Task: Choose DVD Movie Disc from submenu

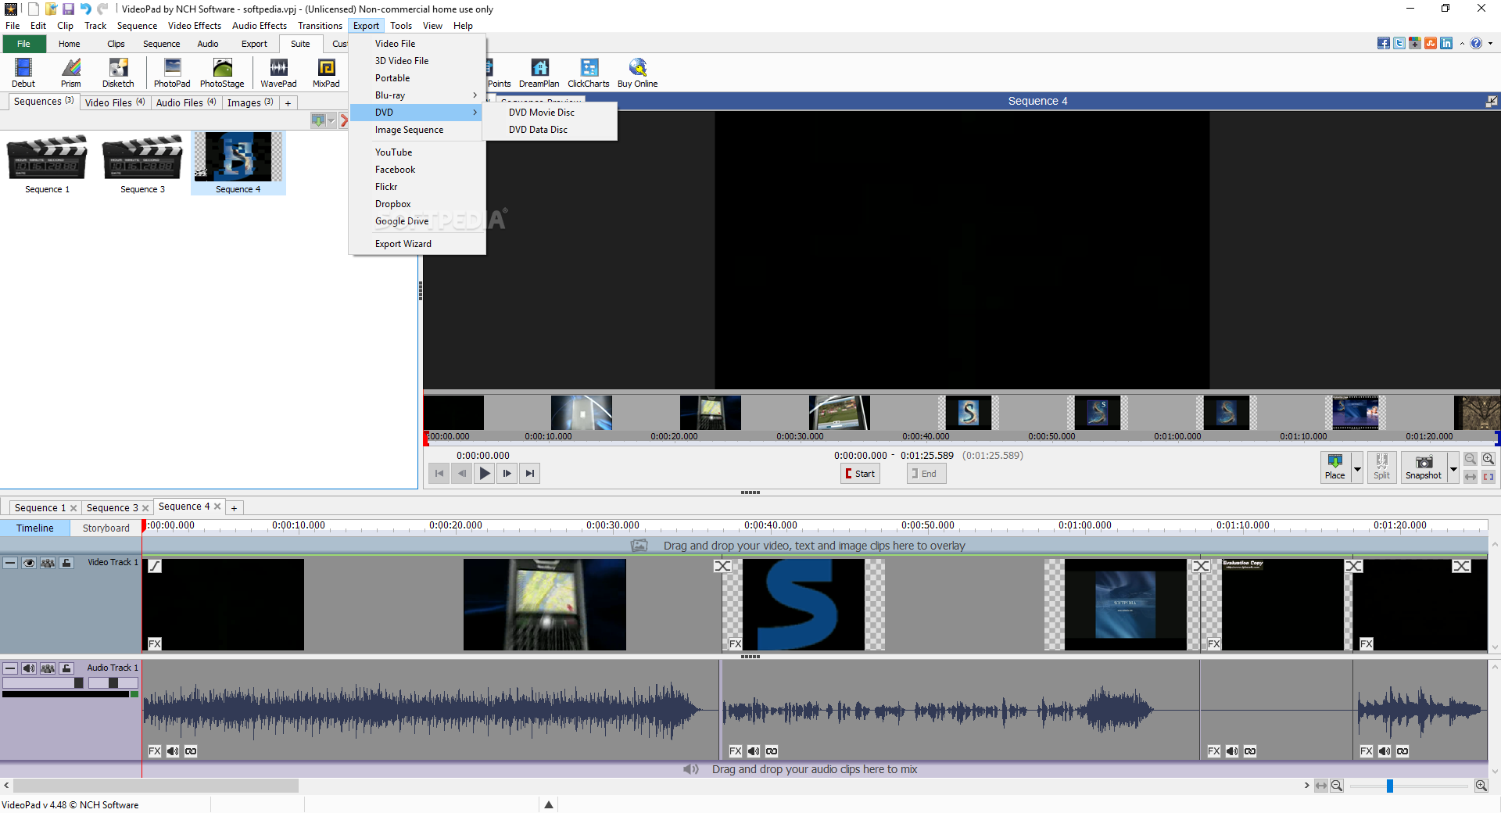Action: (x=541, y=113)
